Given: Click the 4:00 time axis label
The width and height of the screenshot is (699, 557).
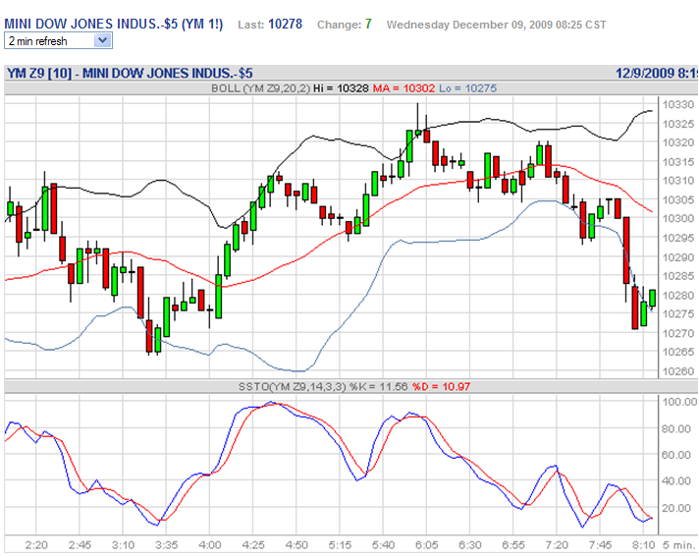Looking at the screenshot, I should [x=210, y=545].
